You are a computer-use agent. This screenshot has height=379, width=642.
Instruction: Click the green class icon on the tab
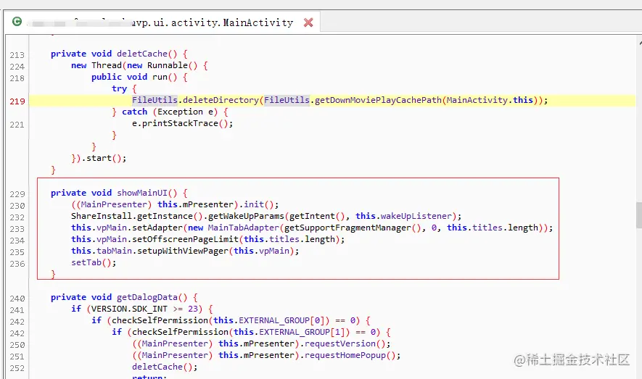17,21
